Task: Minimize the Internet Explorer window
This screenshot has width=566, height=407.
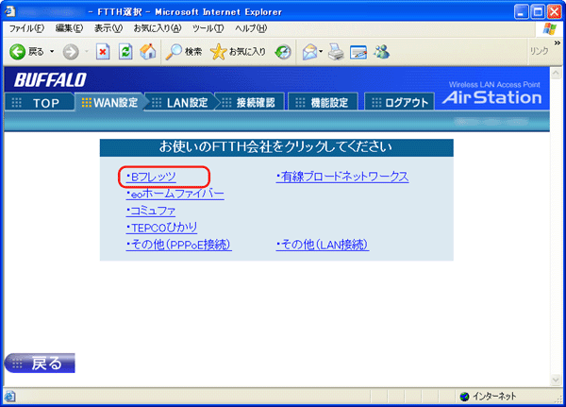Action: 522,12
